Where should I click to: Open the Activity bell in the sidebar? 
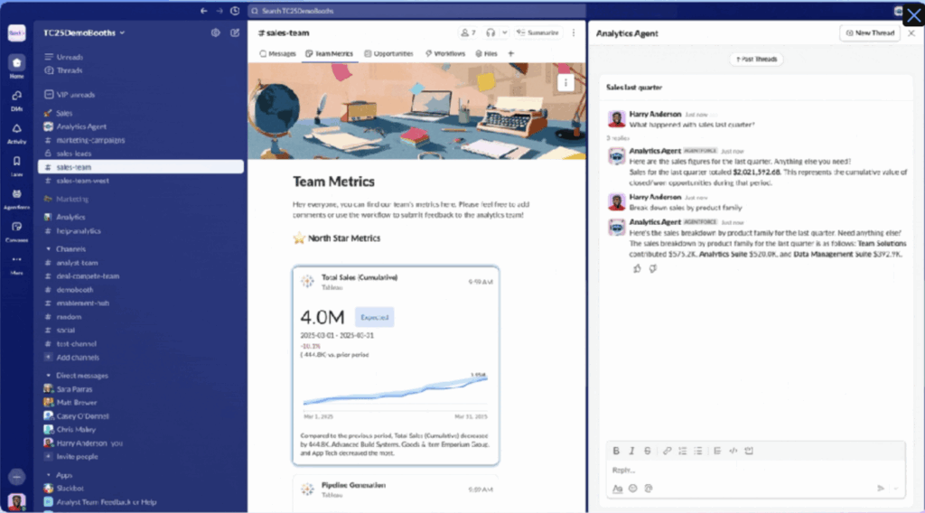[16, 132]
